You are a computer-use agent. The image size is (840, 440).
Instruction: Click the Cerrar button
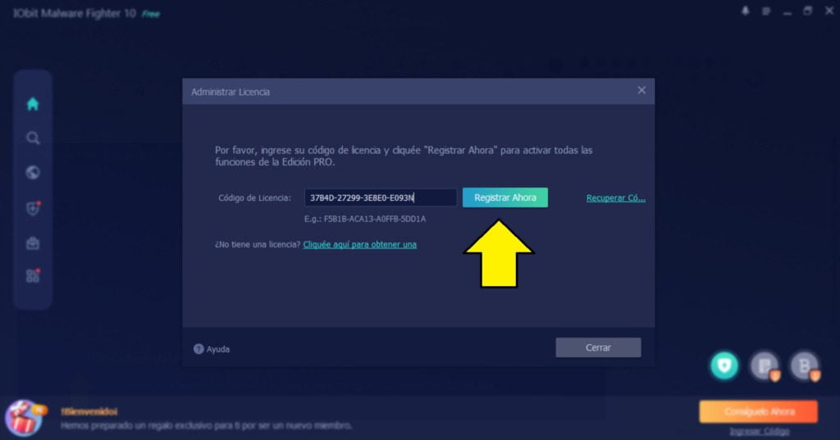pos(598,347)
